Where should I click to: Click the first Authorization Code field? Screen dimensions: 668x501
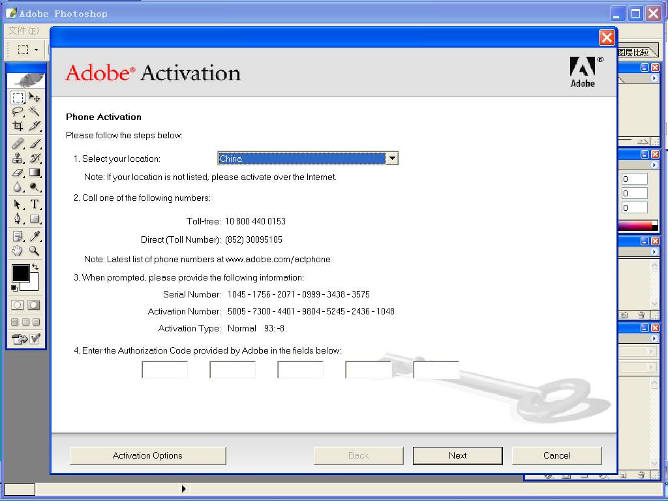tap(164, 369)
